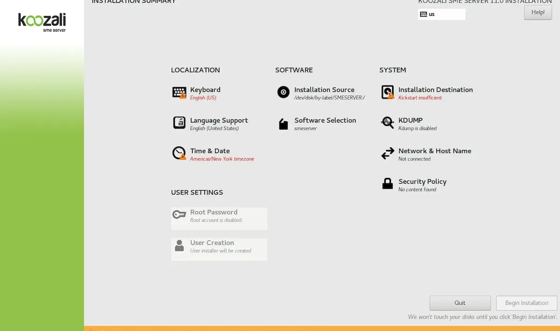Click the Security Policy lock icon

[387, 184]
